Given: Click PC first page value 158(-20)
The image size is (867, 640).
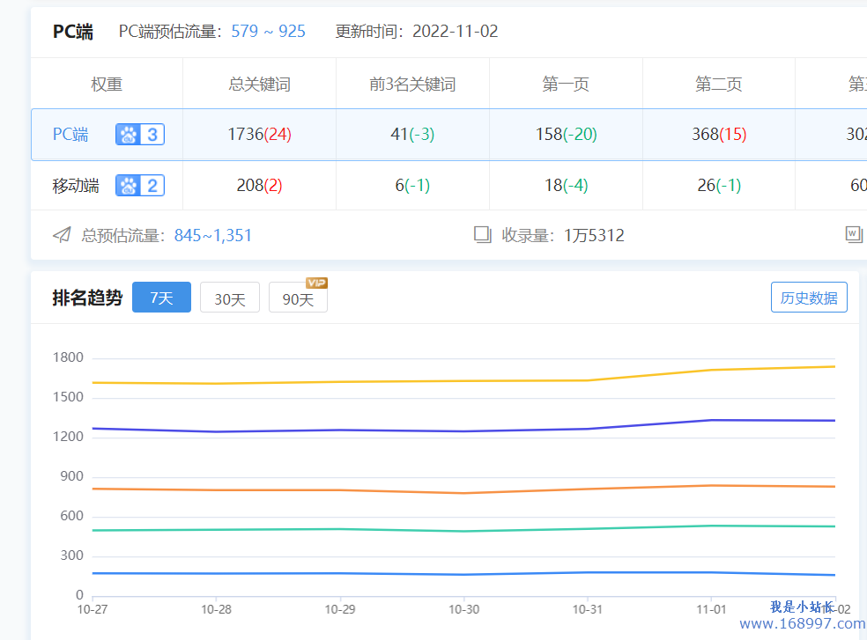Looking at the screenshot, I should pyautogui.click(x=567, y=135).
